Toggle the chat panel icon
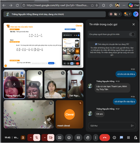The height and width of the screenshot is (143, 140). coord(121,138)
